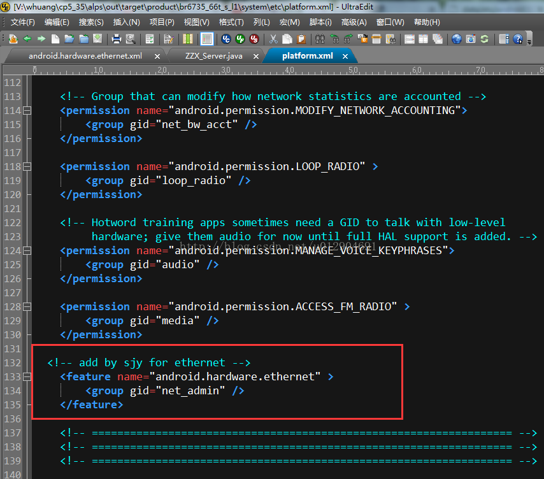Switch to android.hardware.ethernet.xml tab
Viewport: 544px width, 479px height.
coord(85,56)
